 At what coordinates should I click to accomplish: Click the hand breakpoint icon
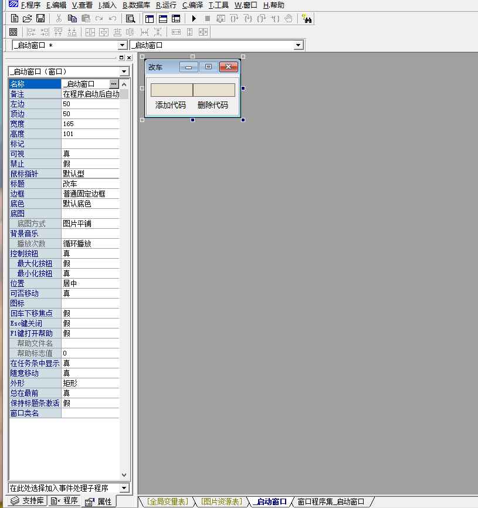[x=288, y=18]
